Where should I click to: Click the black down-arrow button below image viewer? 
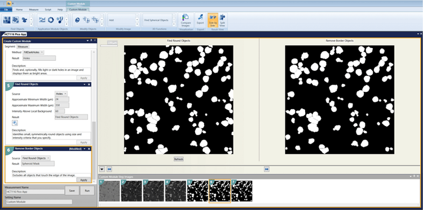[x=102, y=169]
